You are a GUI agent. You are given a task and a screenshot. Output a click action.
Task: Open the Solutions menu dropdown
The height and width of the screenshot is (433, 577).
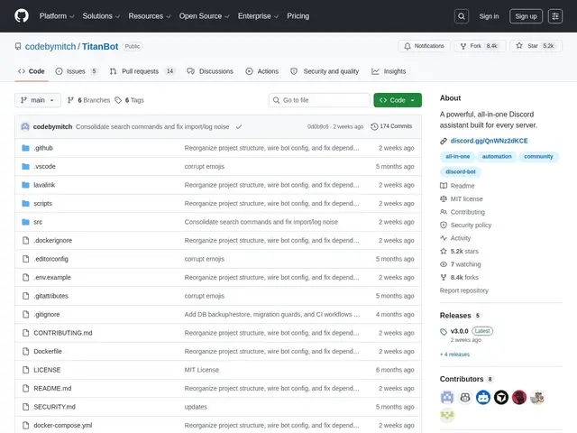click(x=101, y=16)
